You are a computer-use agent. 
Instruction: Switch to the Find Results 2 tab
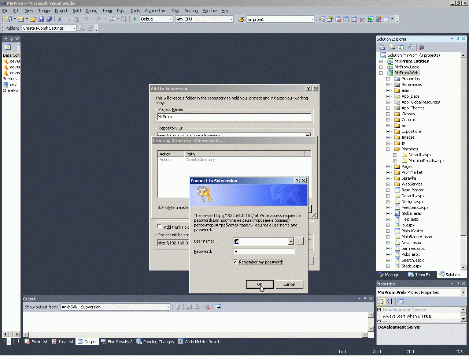click(117, 342)
